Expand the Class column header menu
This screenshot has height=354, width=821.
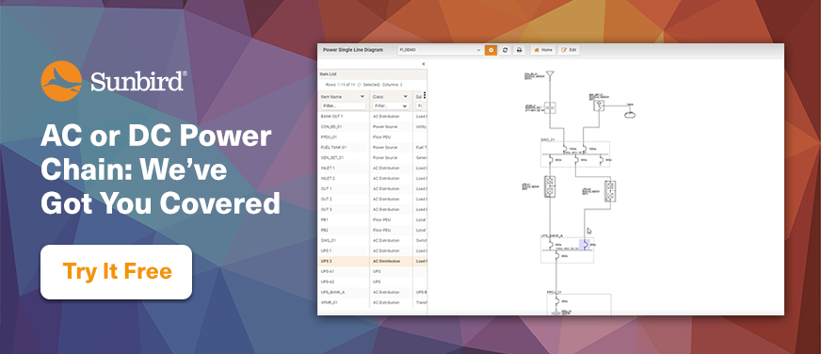click(x=405, y=96)
